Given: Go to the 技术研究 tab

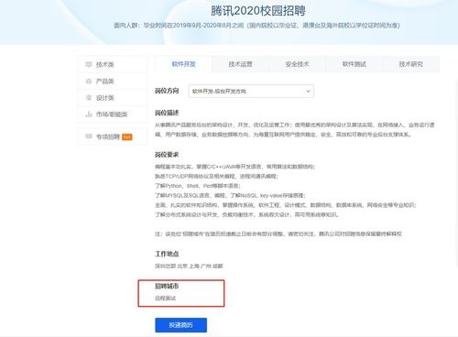Looking at the screenshot, I should click(411, 64).
